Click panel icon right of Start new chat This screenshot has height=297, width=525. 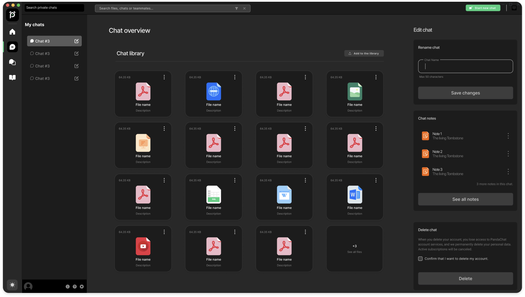(x=514, y=8)
